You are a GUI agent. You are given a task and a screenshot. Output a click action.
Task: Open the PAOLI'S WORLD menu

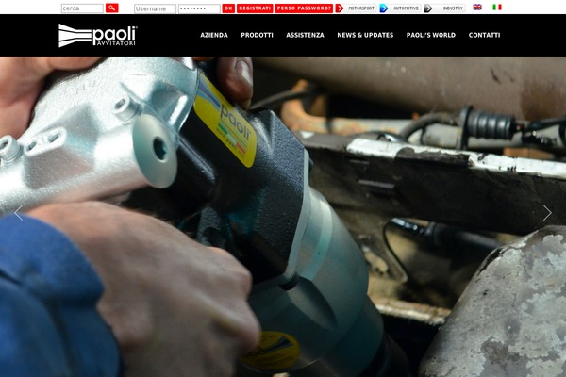pos(431,35)
